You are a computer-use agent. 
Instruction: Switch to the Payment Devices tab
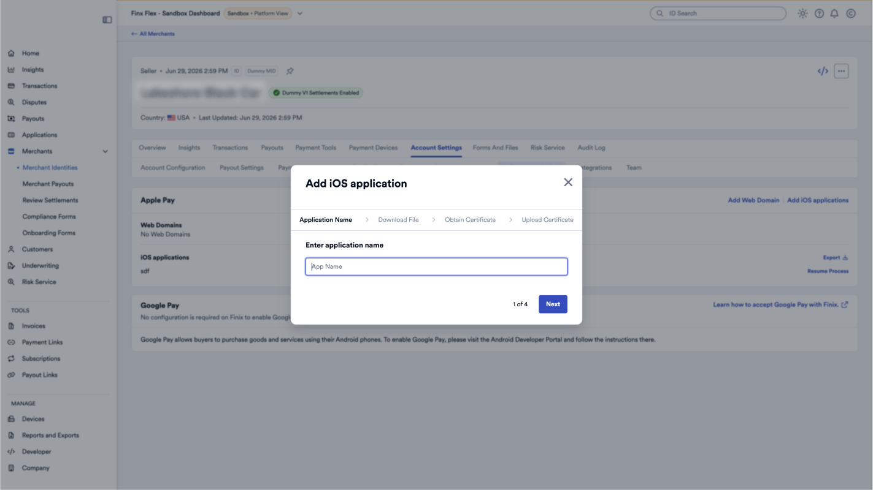click(x=373, y=148)
